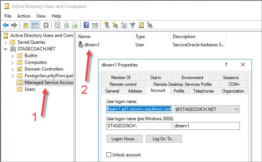Switch to the Member Of tab

click(121, 78)
